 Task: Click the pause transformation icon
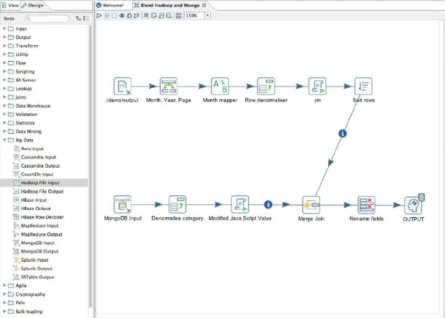[x=106, y=15]
